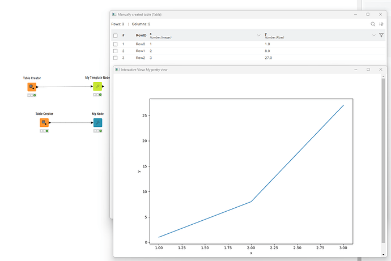This screenshot has width=391, height=261.
Task: Click the blue My Node icon
Action: coord(97,122)
